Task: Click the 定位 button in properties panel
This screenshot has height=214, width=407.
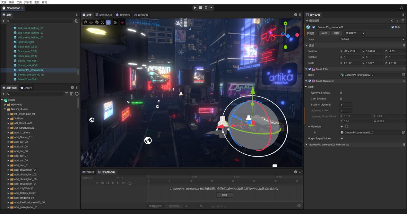Action: 324,33
